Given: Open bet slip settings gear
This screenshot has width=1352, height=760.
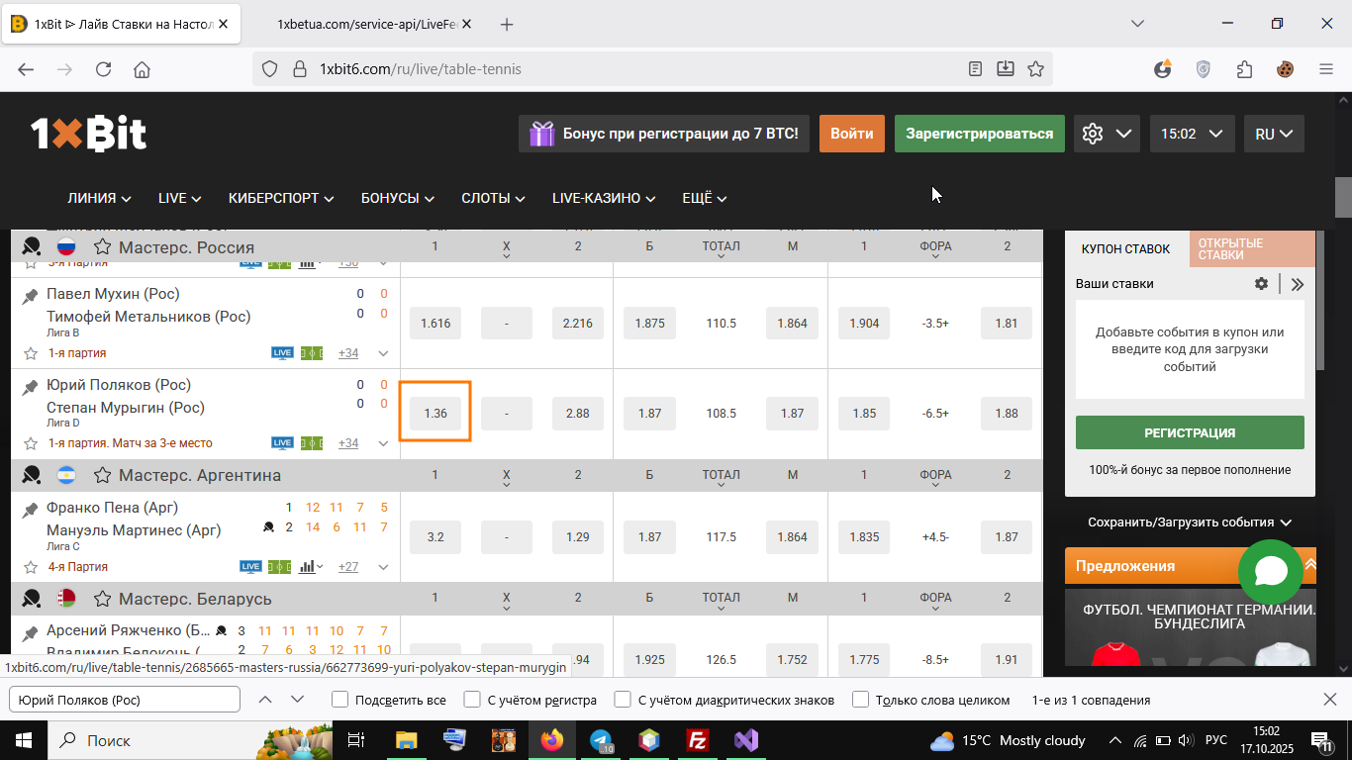Looking at the screenshot, I should pyautogui.click(x=1261, y=284).
